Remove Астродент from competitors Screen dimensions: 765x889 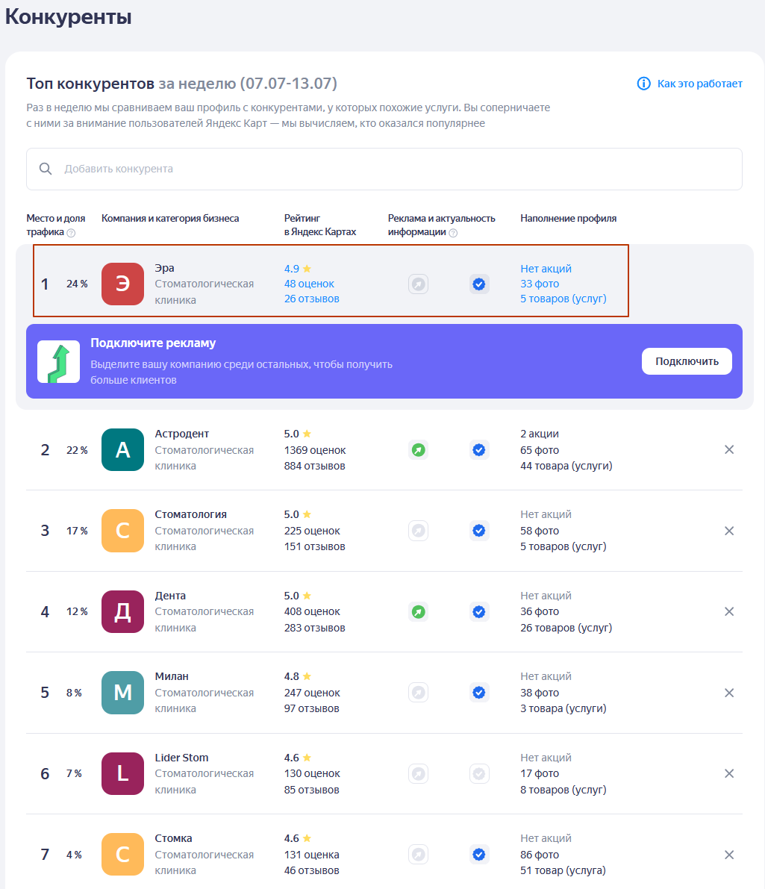tap(729, 449)
